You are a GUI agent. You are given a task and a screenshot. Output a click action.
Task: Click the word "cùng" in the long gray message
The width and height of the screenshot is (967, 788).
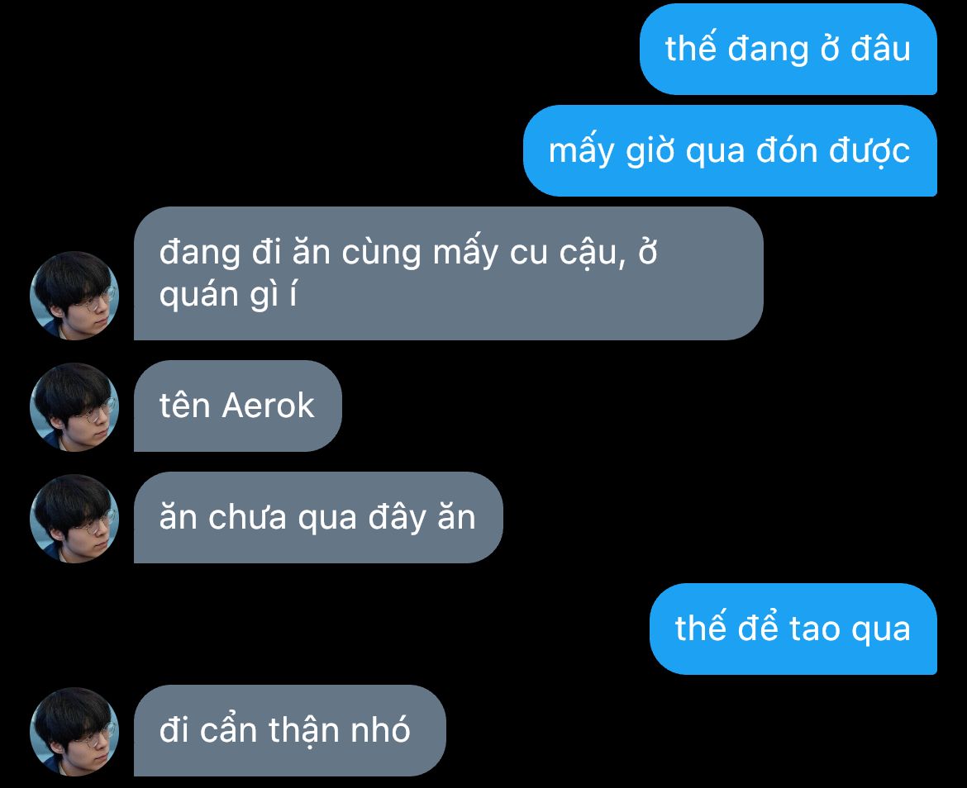[381, 254]
